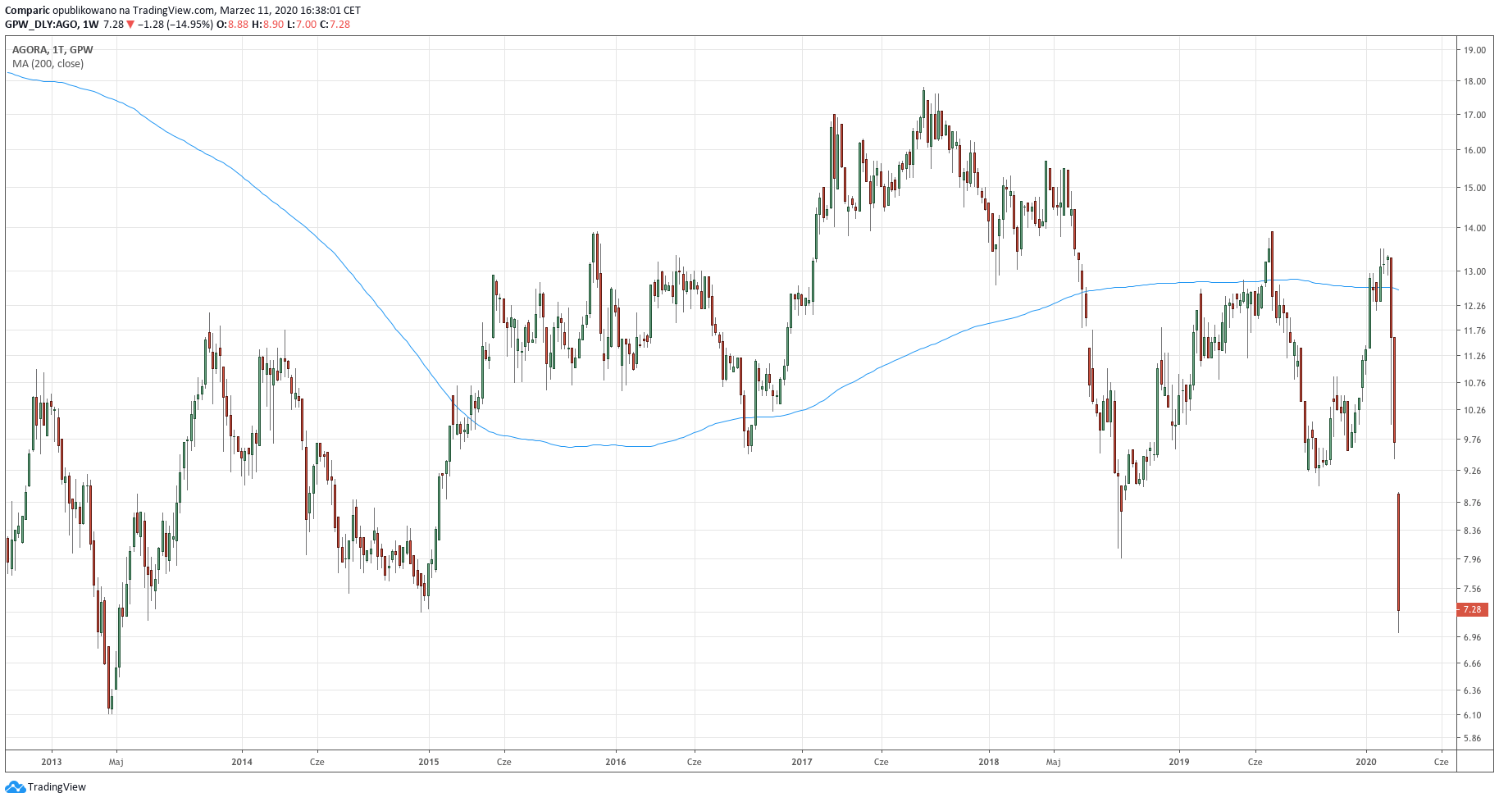1499x802 pixels.
Task: Click the 19.00 price scale label
Action: [x=1474, y=50]
